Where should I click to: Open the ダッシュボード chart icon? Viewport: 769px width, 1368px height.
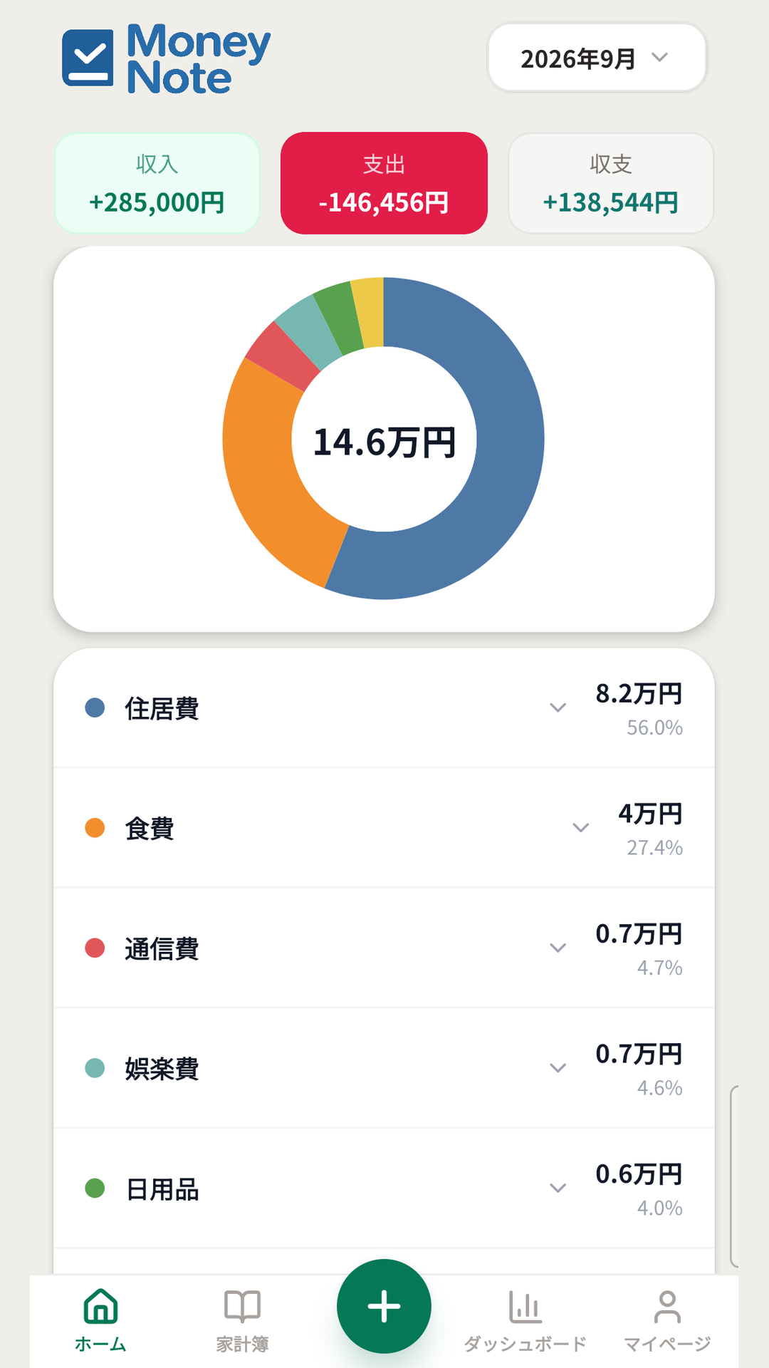coord(525,1306)
